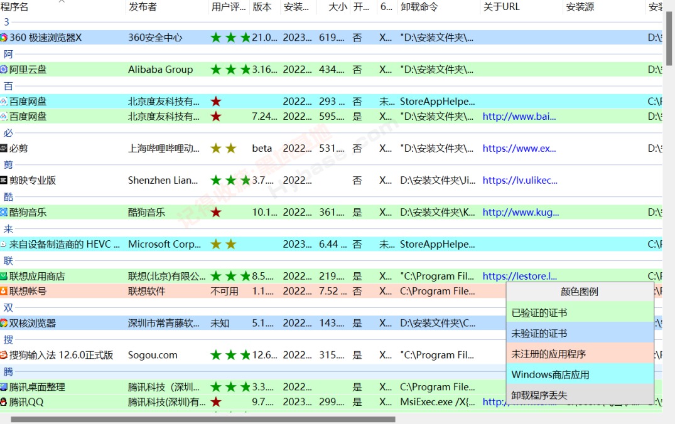Viewport: 675px width, 424px height.
Task: Click the 联想帐号 orange icon
Action: coord(3,291)
